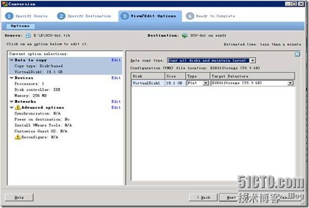Click the Type column header
This screenshot has width=309, height=208.
198,76
